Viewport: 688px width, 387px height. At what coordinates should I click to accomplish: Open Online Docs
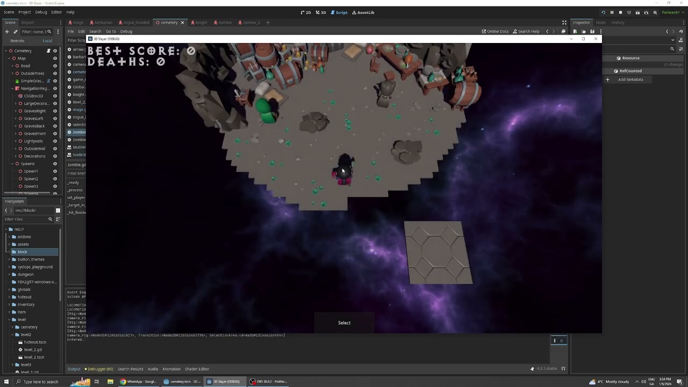pyautogui.click(x=495, y=31)
